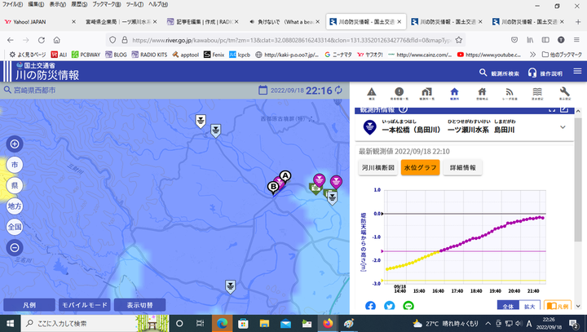Image resolution: width=587 pixels, height=332 pixels.
Task: Expand the 一本松橋 station info chevron
Action: tap(563, 128)
